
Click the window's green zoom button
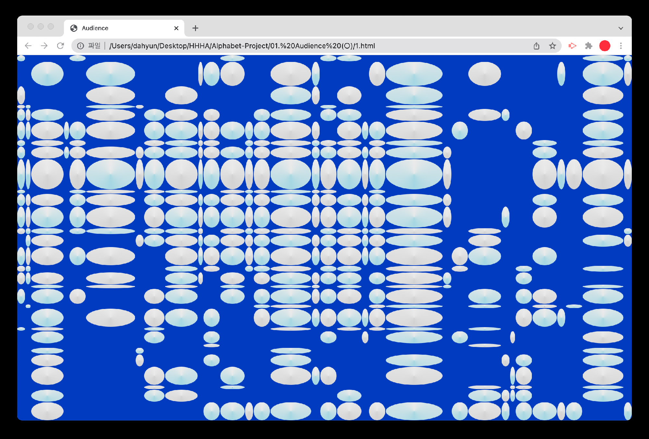51,27
